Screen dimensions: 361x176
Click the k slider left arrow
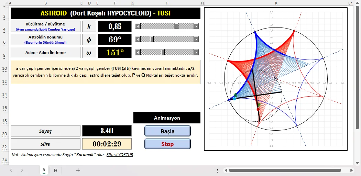click(138, 26)
